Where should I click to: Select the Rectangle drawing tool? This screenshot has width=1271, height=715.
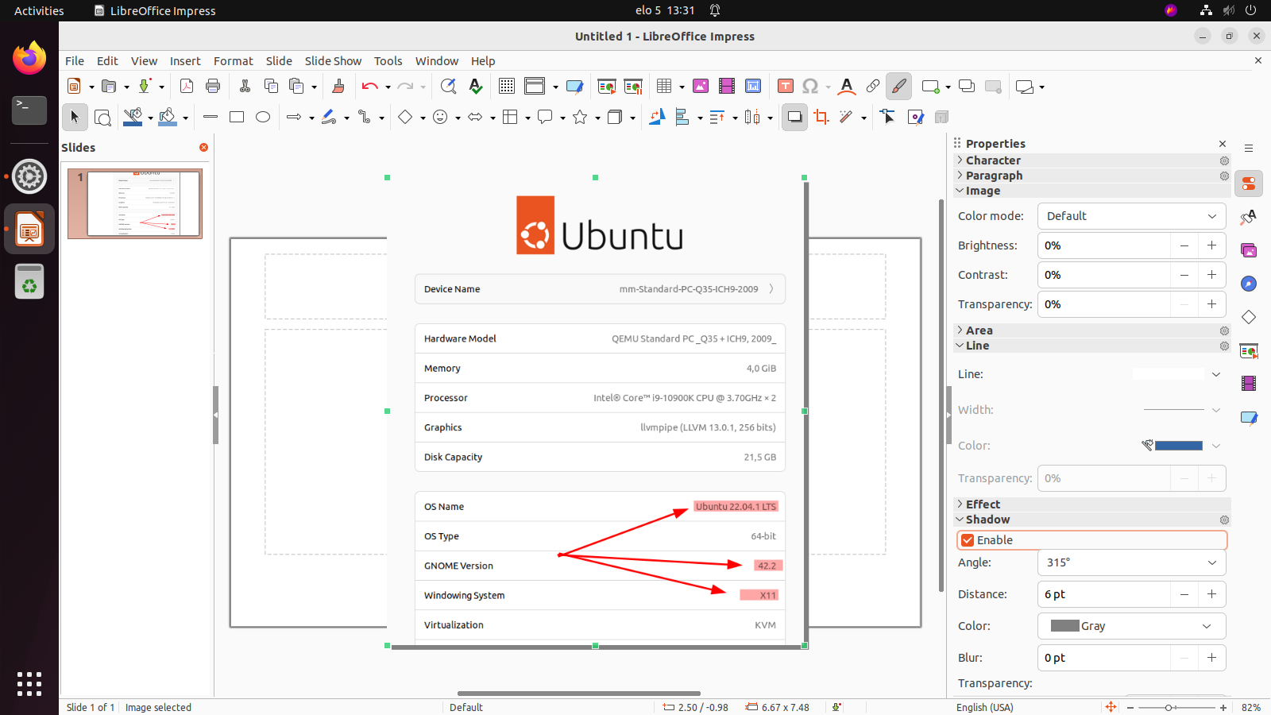click(x=237, y=118)
